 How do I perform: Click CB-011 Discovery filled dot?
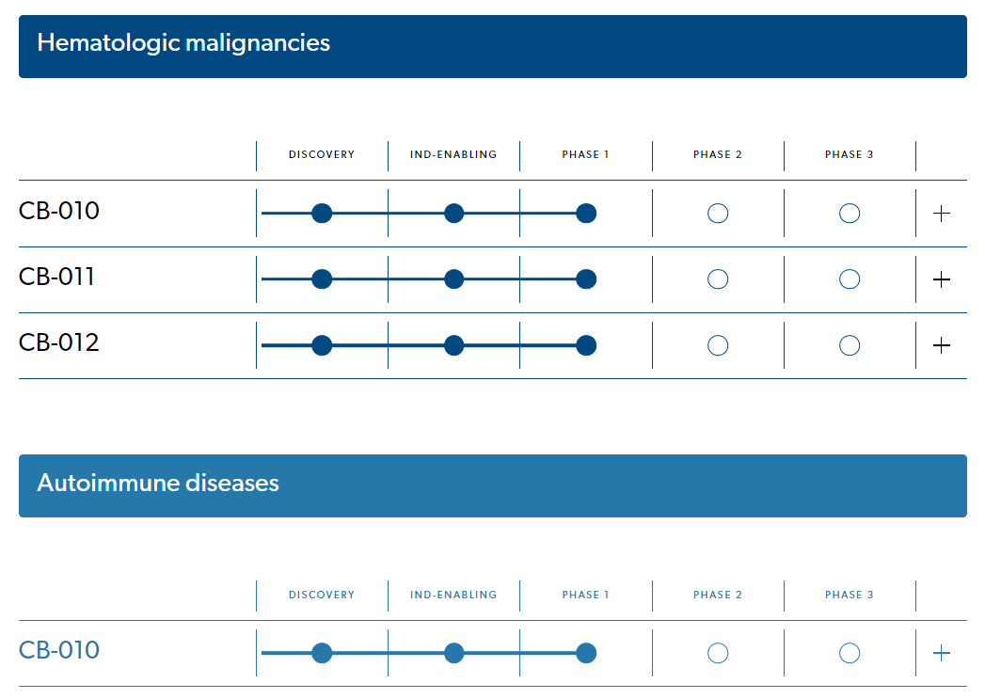322,279
